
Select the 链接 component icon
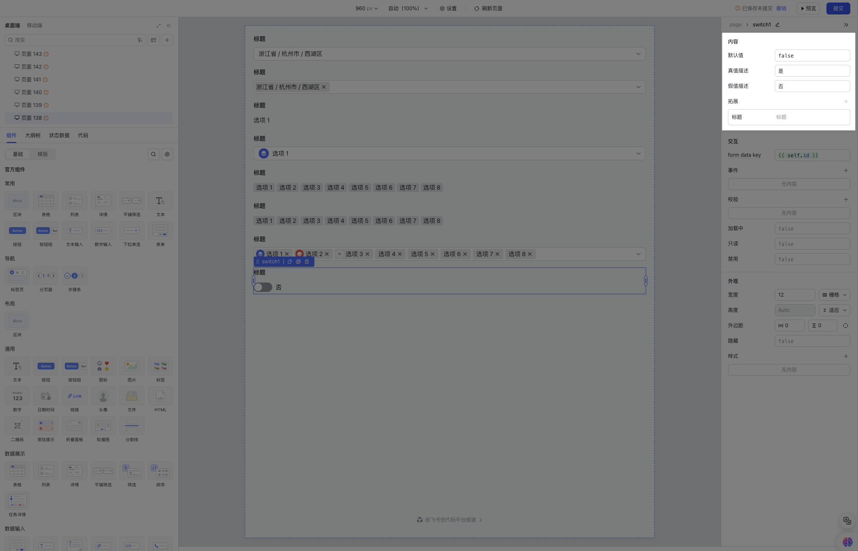tap(75, 396)
